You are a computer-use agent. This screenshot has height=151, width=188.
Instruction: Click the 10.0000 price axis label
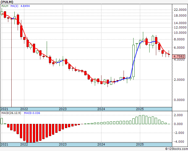coord(180,33)
